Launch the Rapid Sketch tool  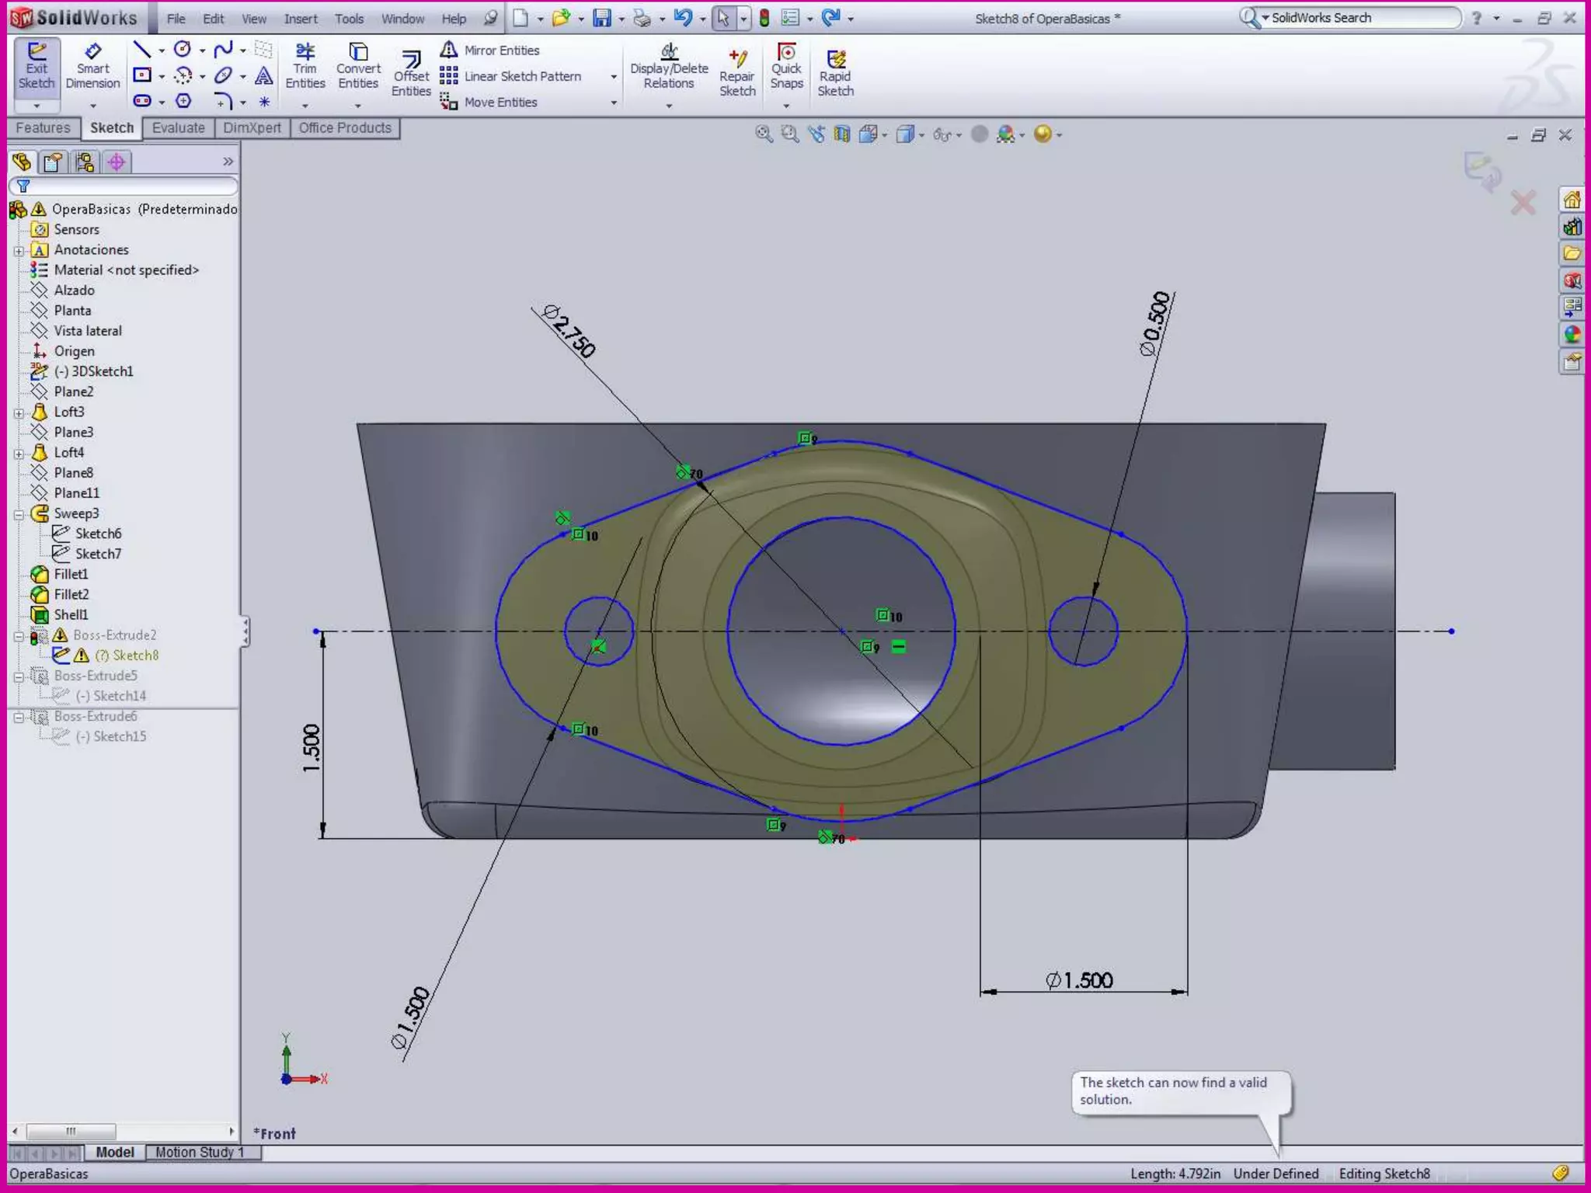click(x=835, y=74)
